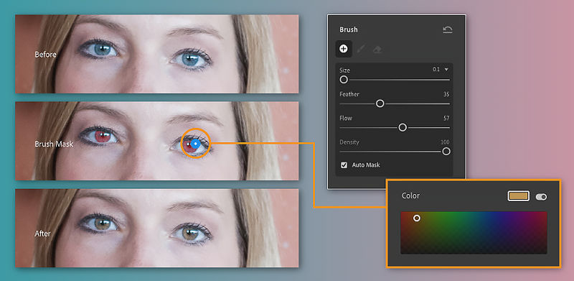Image resolution: width=574 pixels, height=281 pixels.
Task: Choose the eraser tool icon
Action: tap(377, 49)
